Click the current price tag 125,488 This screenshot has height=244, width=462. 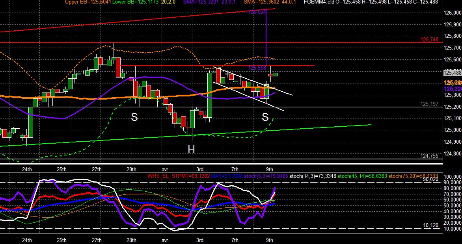pyautogui.click(x=452, y=73)
